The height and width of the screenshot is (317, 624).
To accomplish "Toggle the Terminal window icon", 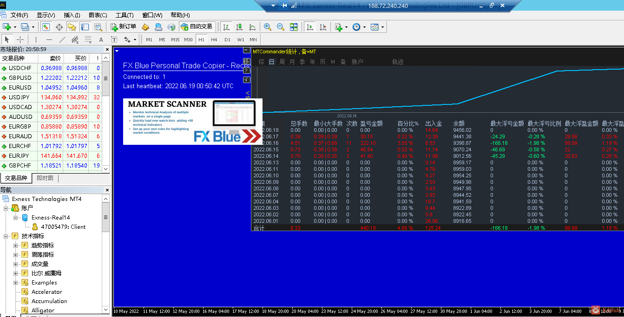I will tap(85, 27).
